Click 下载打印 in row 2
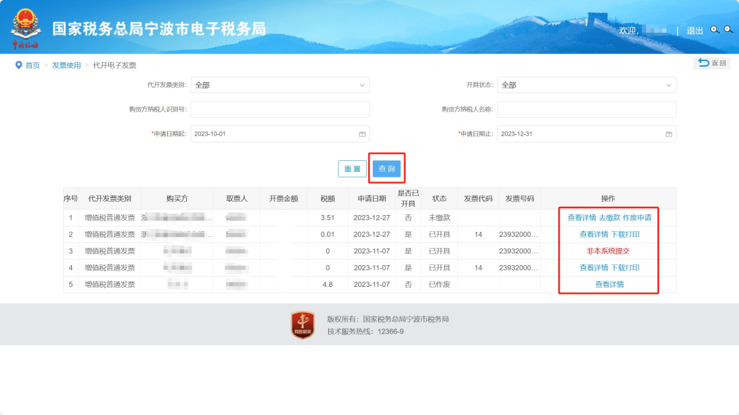739x415 pixels. click(625, 234)
